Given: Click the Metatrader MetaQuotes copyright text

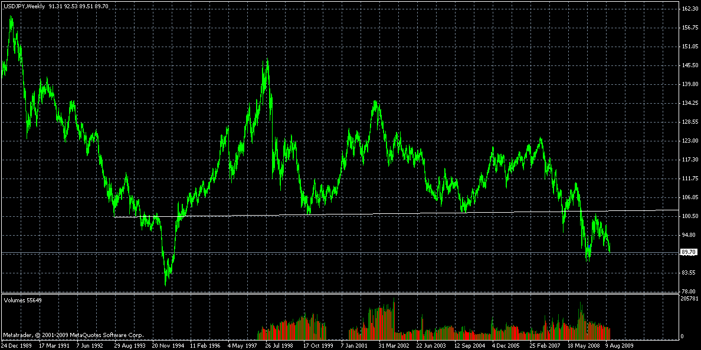Looking at the screenshot, I should click(x=73, y=334).
